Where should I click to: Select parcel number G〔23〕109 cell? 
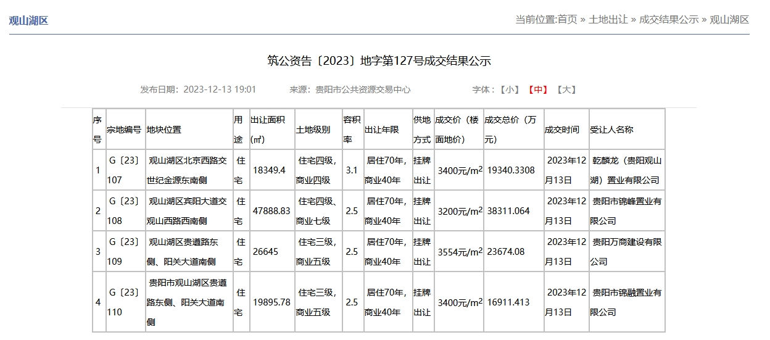125,251
